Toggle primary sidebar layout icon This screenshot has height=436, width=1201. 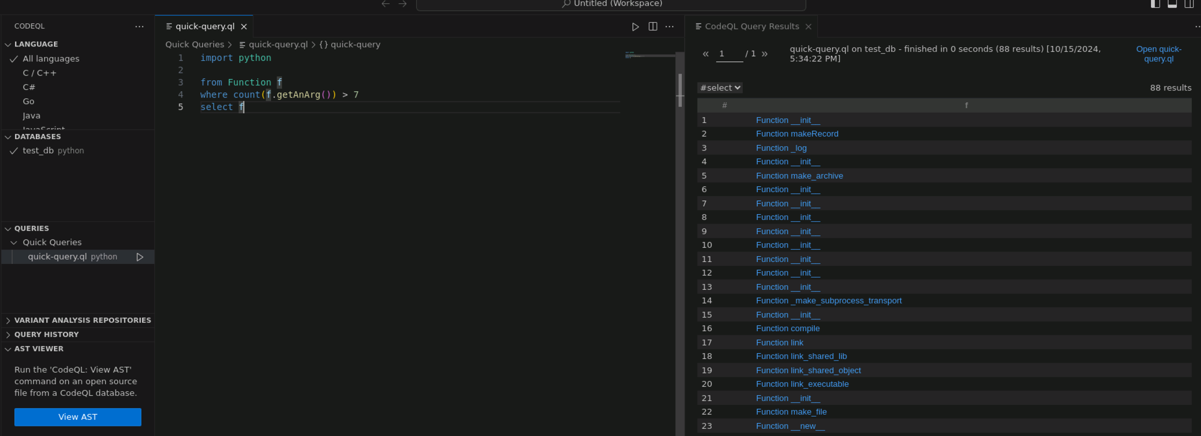pos(1156,4)
